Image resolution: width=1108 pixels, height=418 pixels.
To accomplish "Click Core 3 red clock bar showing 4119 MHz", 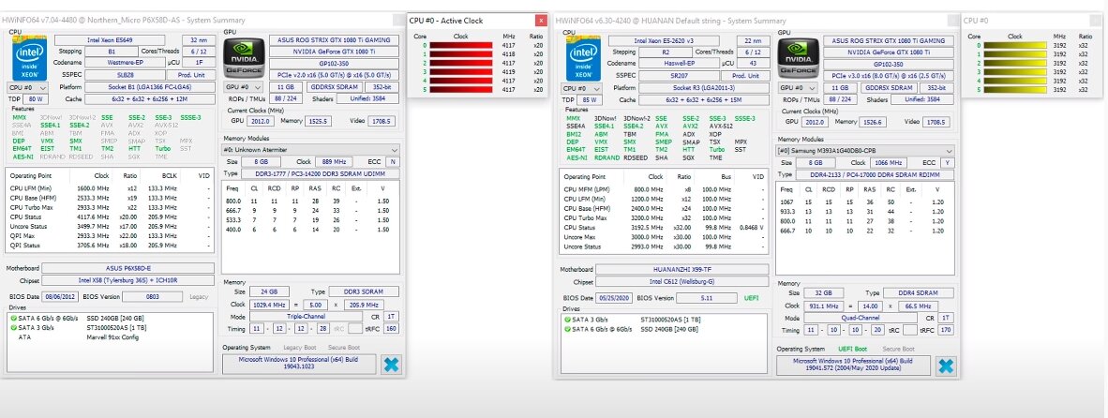I will (461, 72).
